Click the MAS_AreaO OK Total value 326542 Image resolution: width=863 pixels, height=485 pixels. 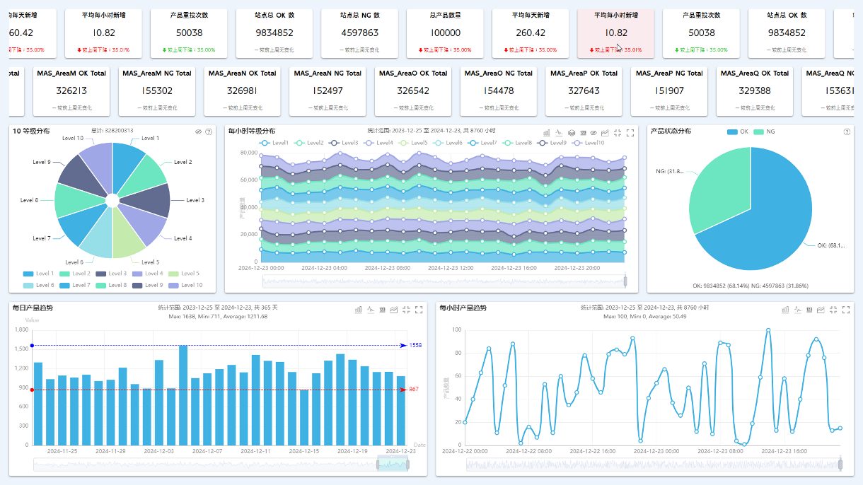coord(413,91)
